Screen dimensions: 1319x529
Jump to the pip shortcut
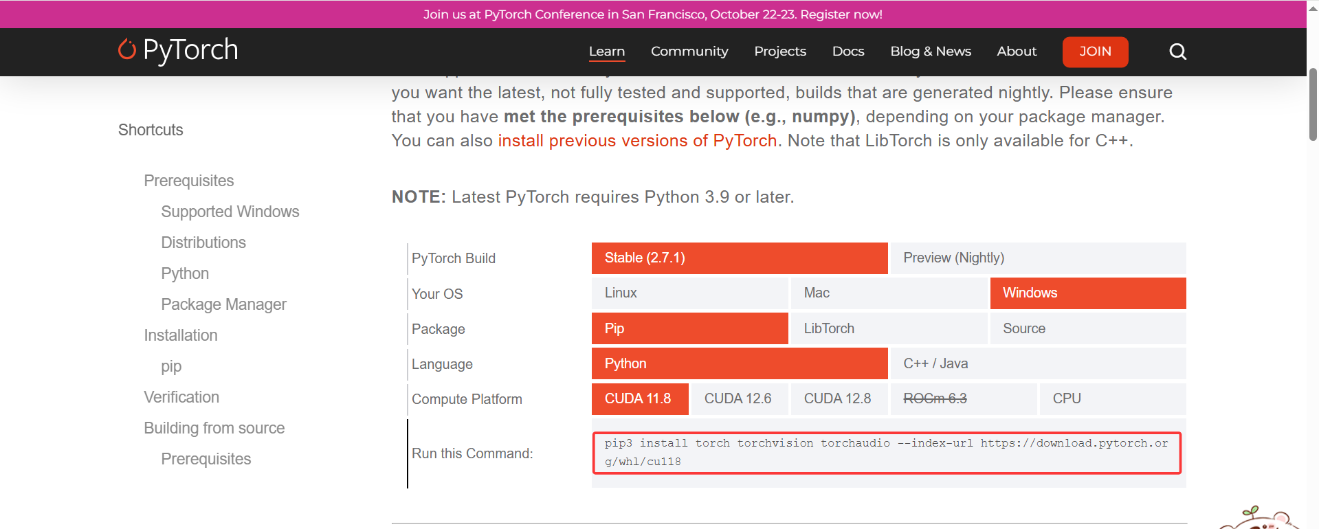click(x=171, y=366)
